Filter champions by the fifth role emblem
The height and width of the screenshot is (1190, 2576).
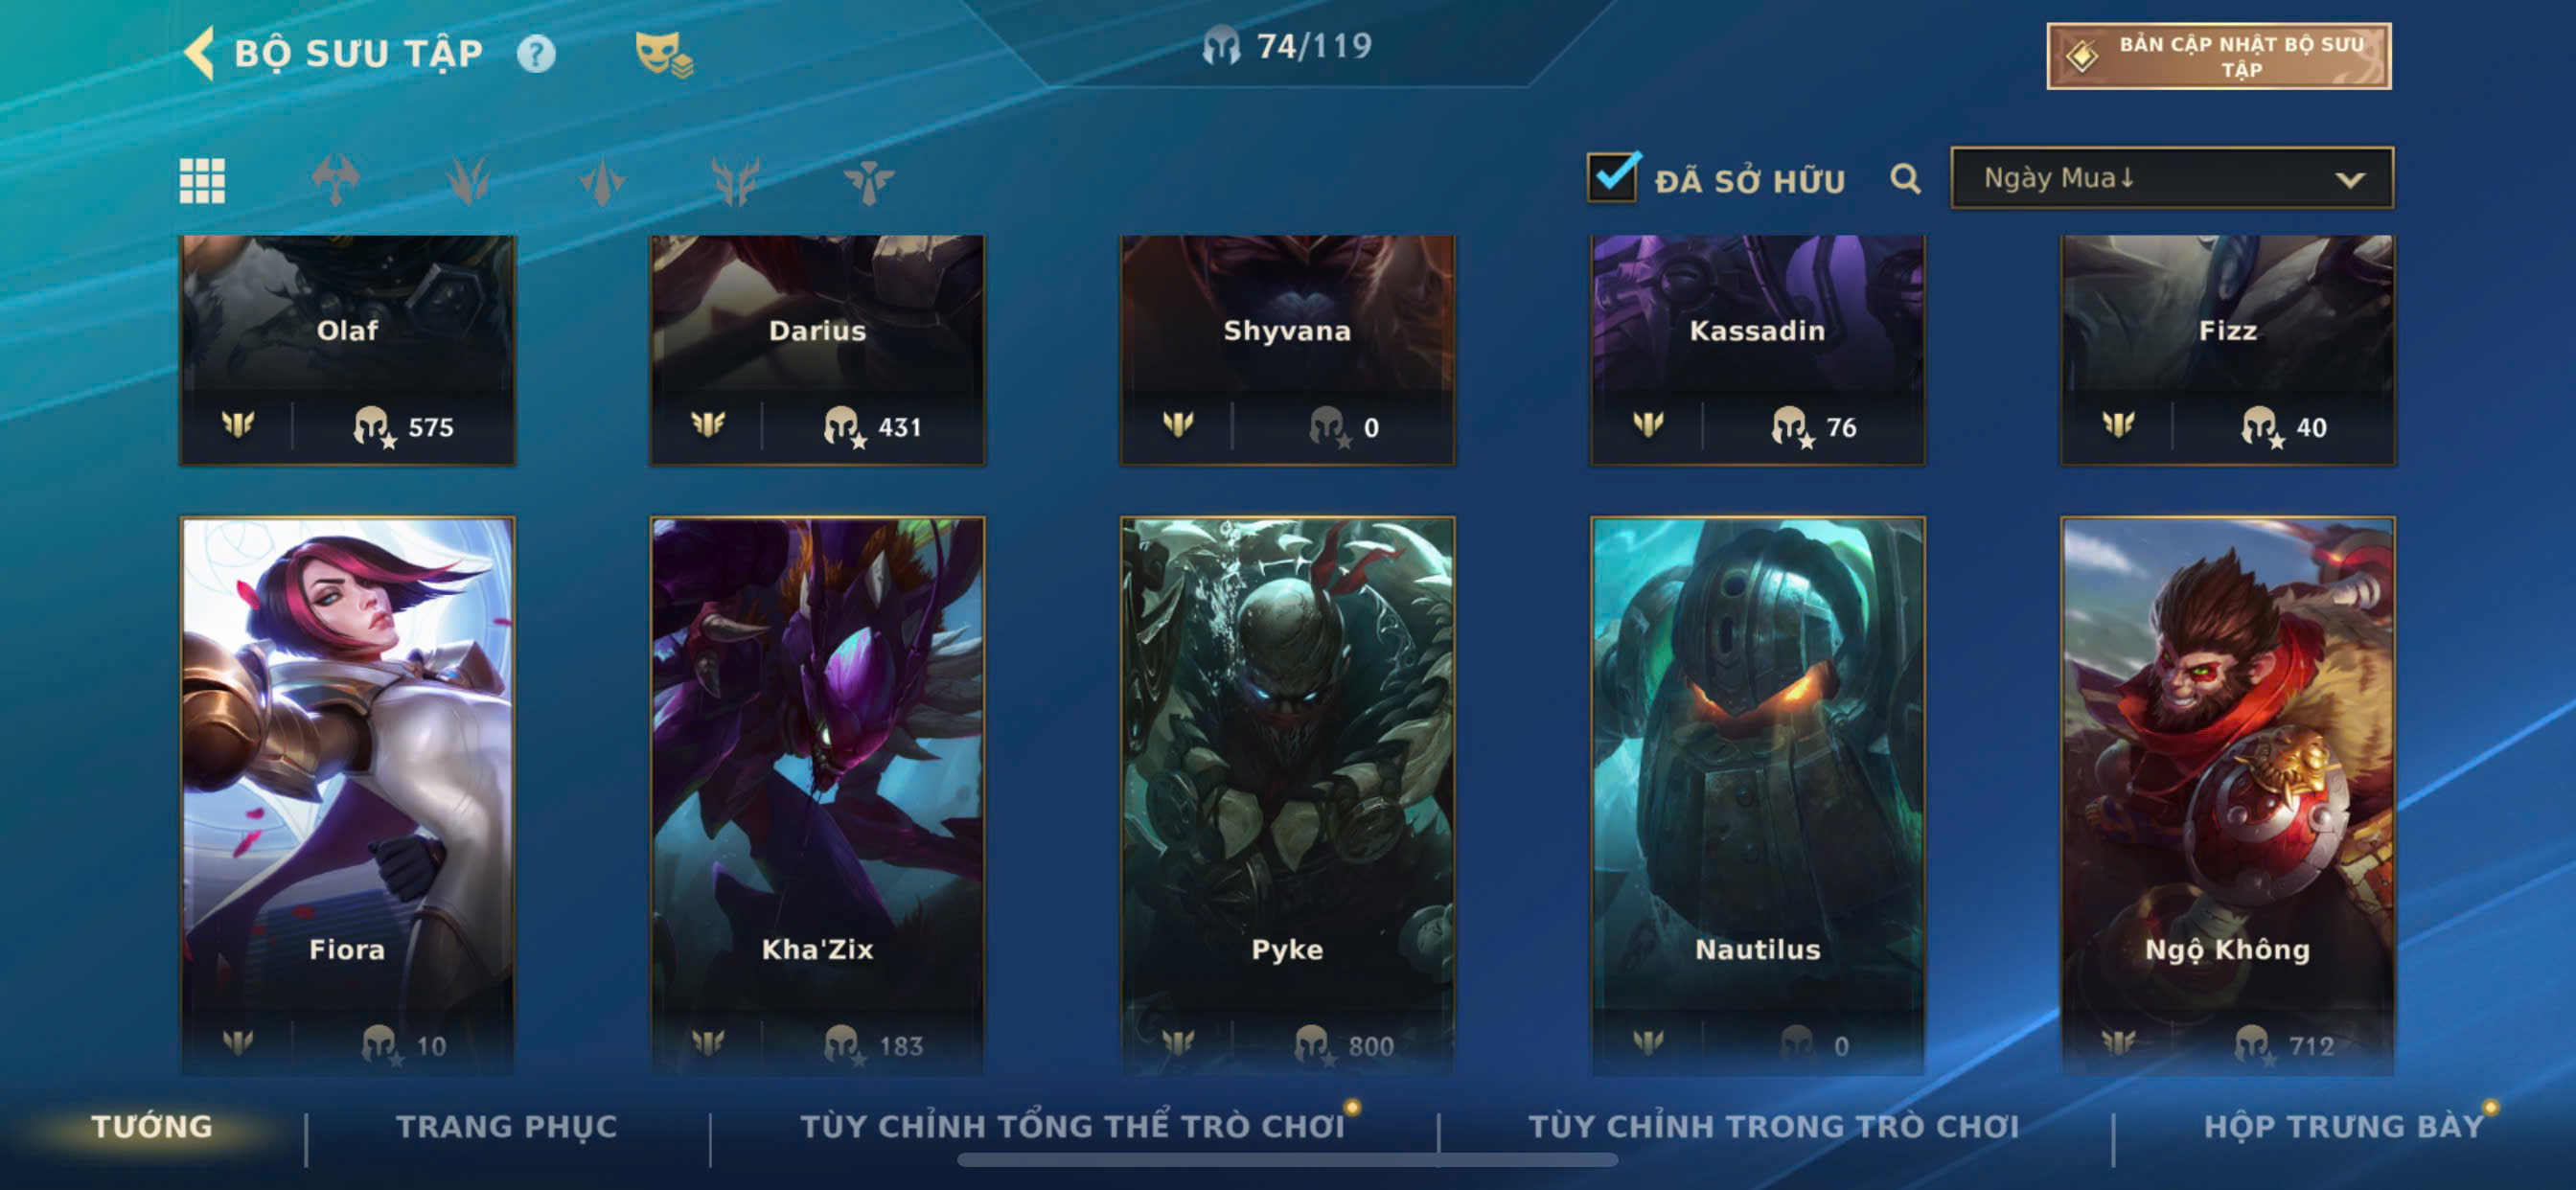coord(868,182)
